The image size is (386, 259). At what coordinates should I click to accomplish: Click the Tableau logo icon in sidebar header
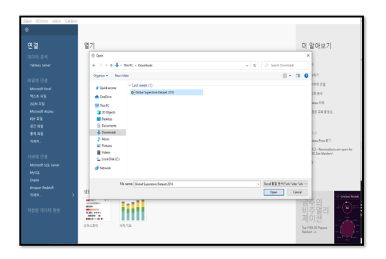27,30
